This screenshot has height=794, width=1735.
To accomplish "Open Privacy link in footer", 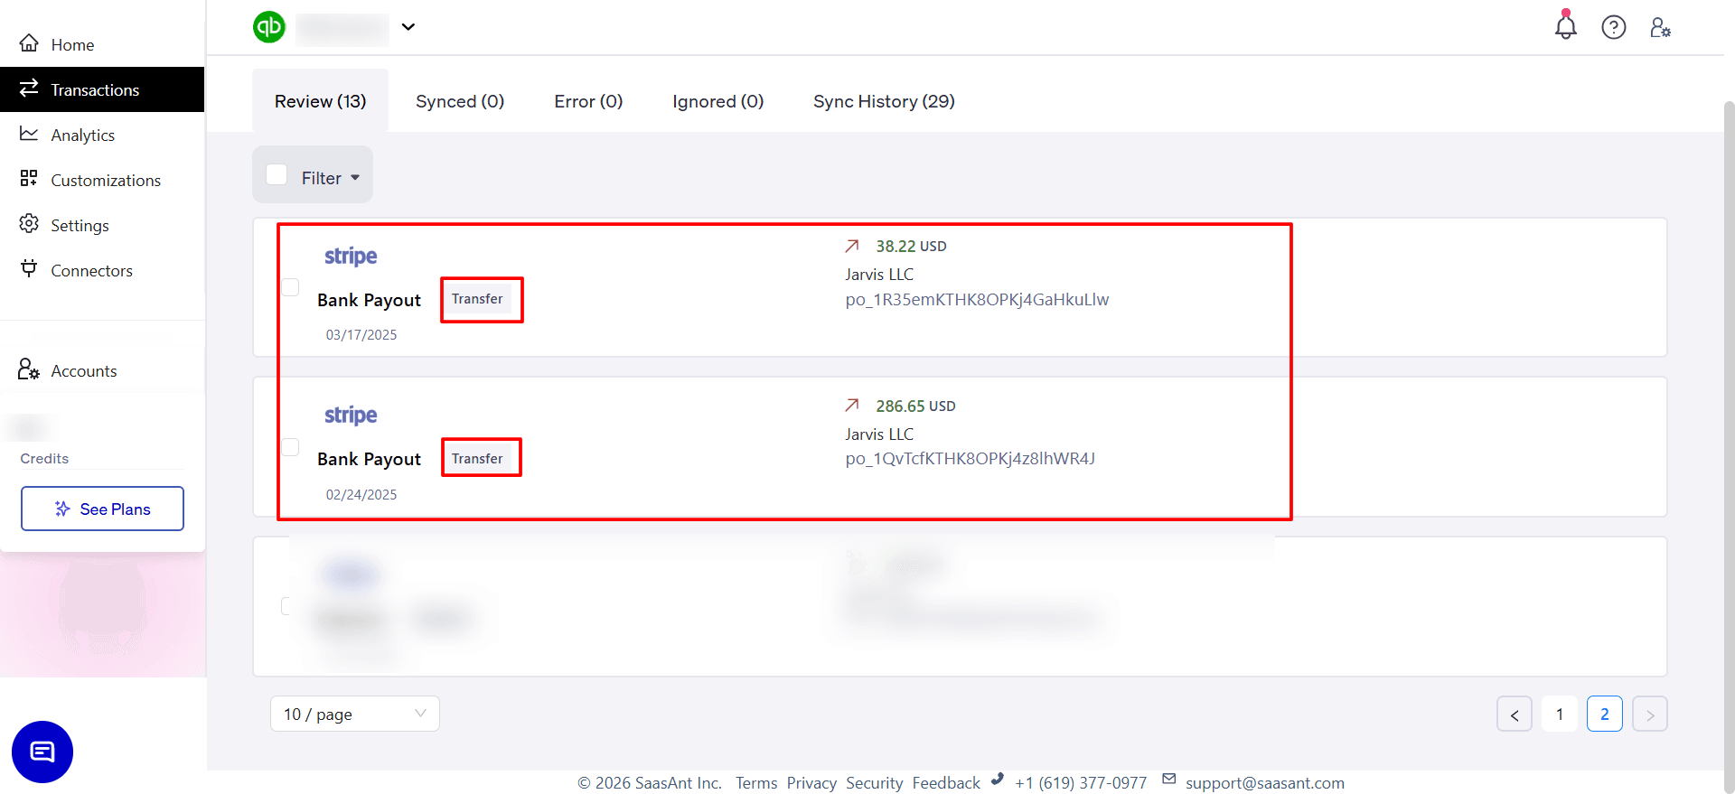I will 811,783.
